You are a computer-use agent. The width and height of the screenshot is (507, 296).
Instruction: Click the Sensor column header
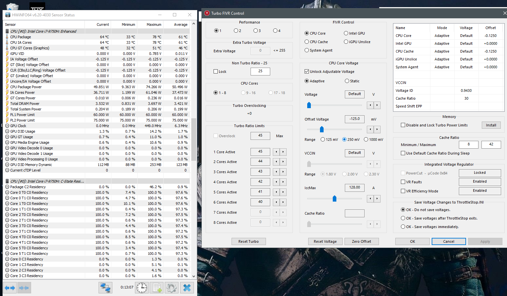point(44,25)
